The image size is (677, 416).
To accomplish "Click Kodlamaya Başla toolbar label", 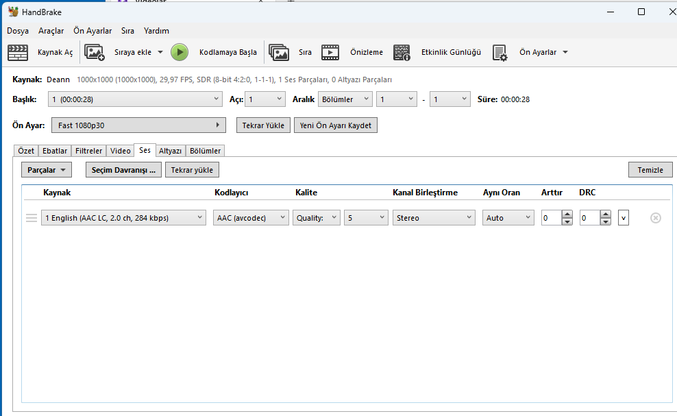I will [x=228, y=52].
